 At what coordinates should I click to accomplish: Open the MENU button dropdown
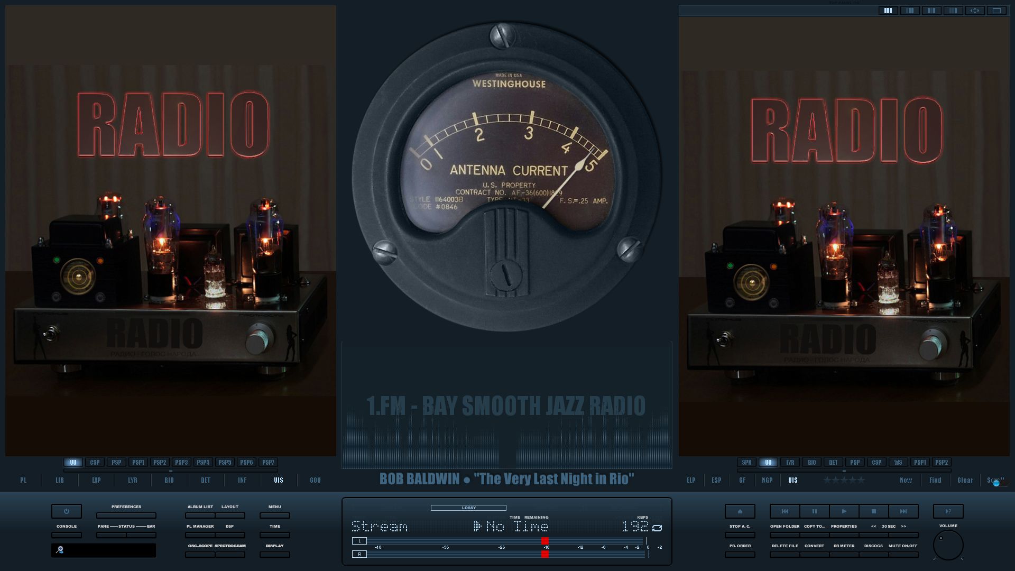coord(274,515)
